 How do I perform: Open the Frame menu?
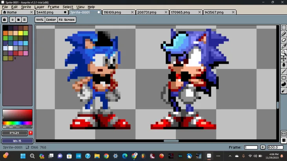53,7
